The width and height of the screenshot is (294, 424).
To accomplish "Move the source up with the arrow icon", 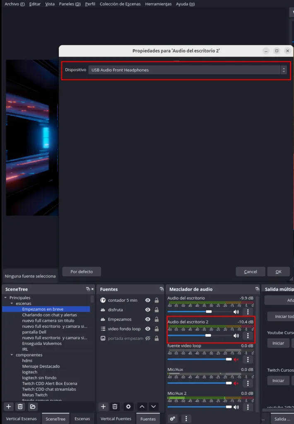I will (x=142, y=407).
